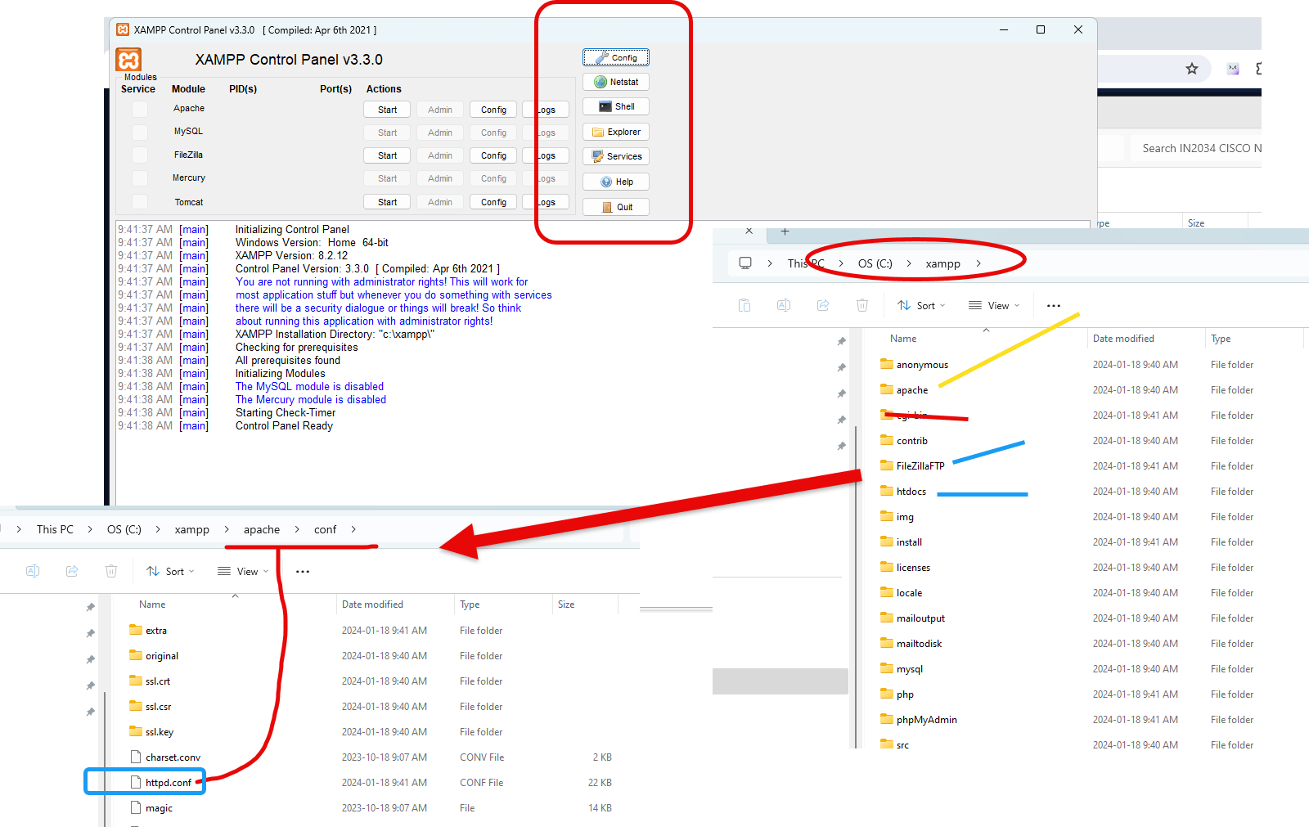Click the browser extension icon beside star
Screen dimensions: 1309x827
click(1233, 69)
